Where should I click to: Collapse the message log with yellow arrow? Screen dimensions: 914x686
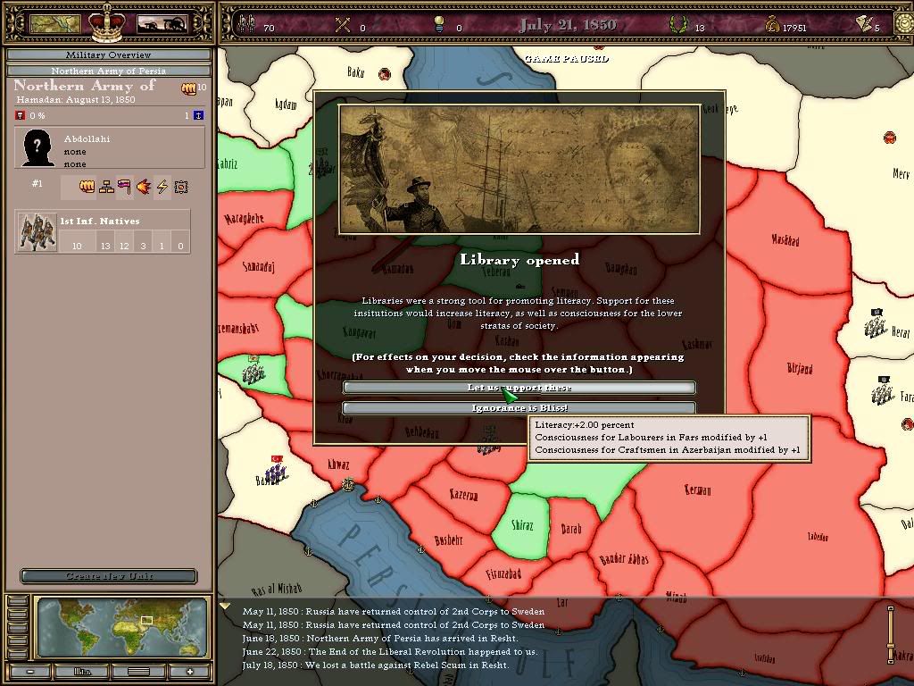pyautogui.click(x=225, y=607)
